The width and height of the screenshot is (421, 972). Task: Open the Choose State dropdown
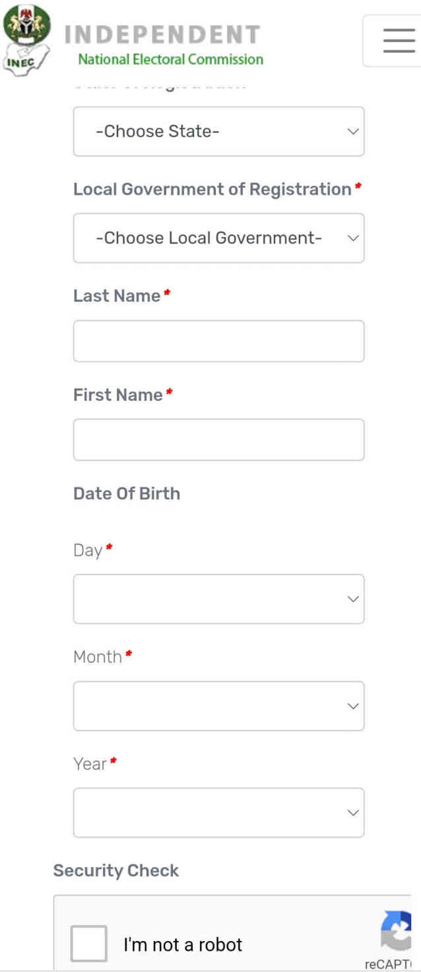[x=218, y=131]
